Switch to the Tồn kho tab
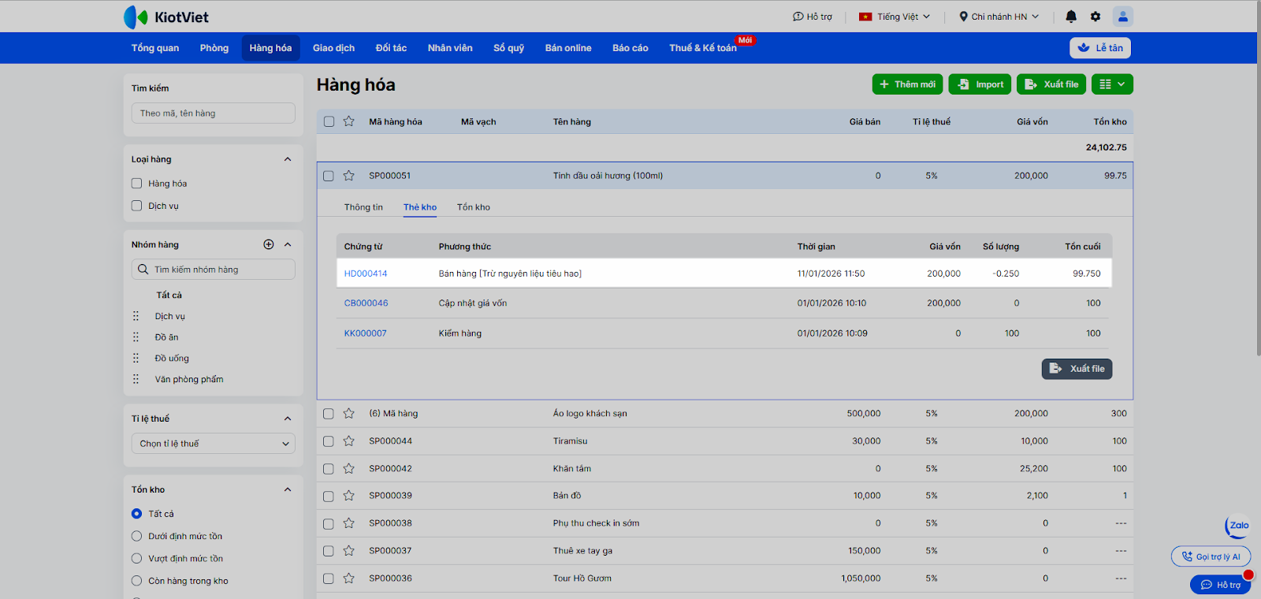 473,207
